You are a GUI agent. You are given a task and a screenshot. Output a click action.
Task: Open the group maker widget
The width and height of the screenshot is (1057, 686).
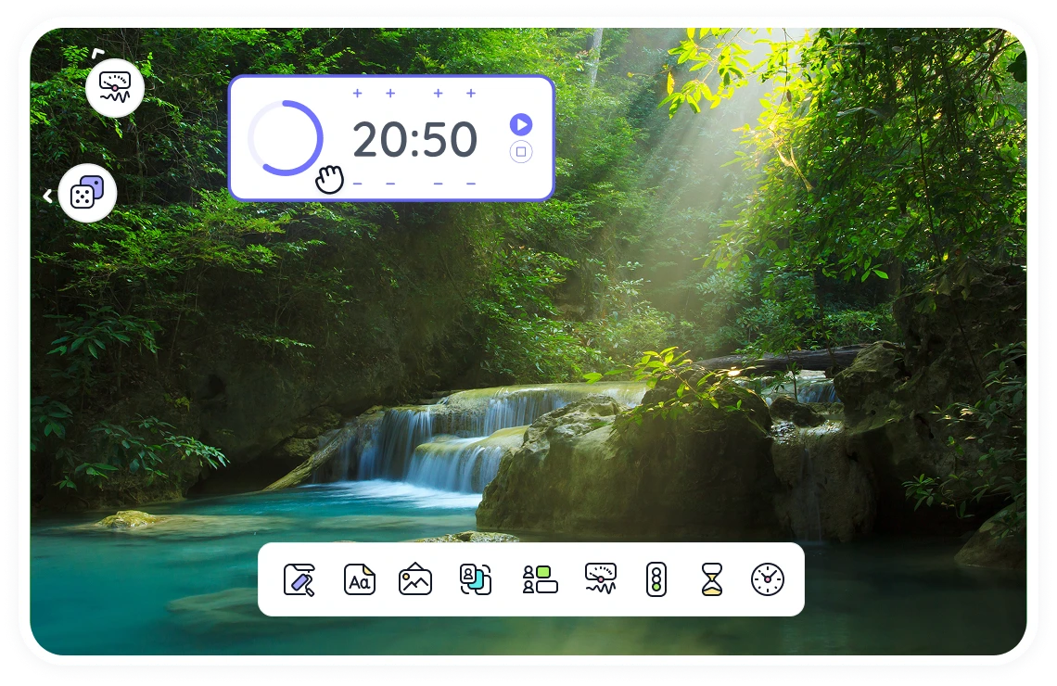pyautogui.click(x=540, y=579)
